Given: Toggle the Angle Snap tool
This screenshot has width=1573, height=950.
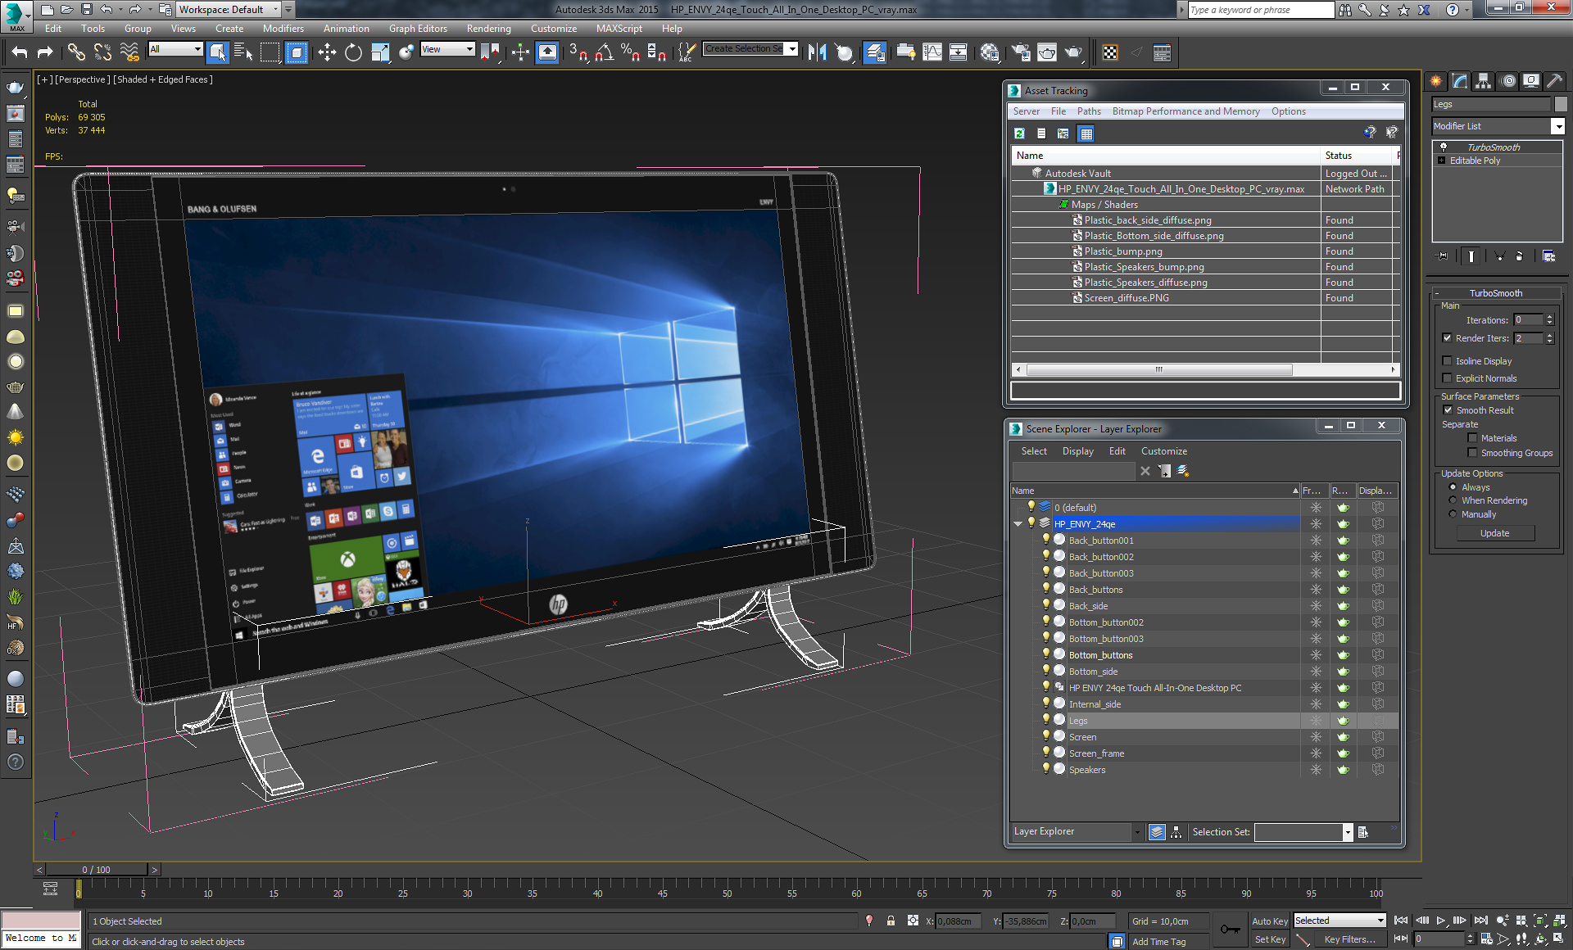Looking at the screenshot, I should (x=605, y=52).
